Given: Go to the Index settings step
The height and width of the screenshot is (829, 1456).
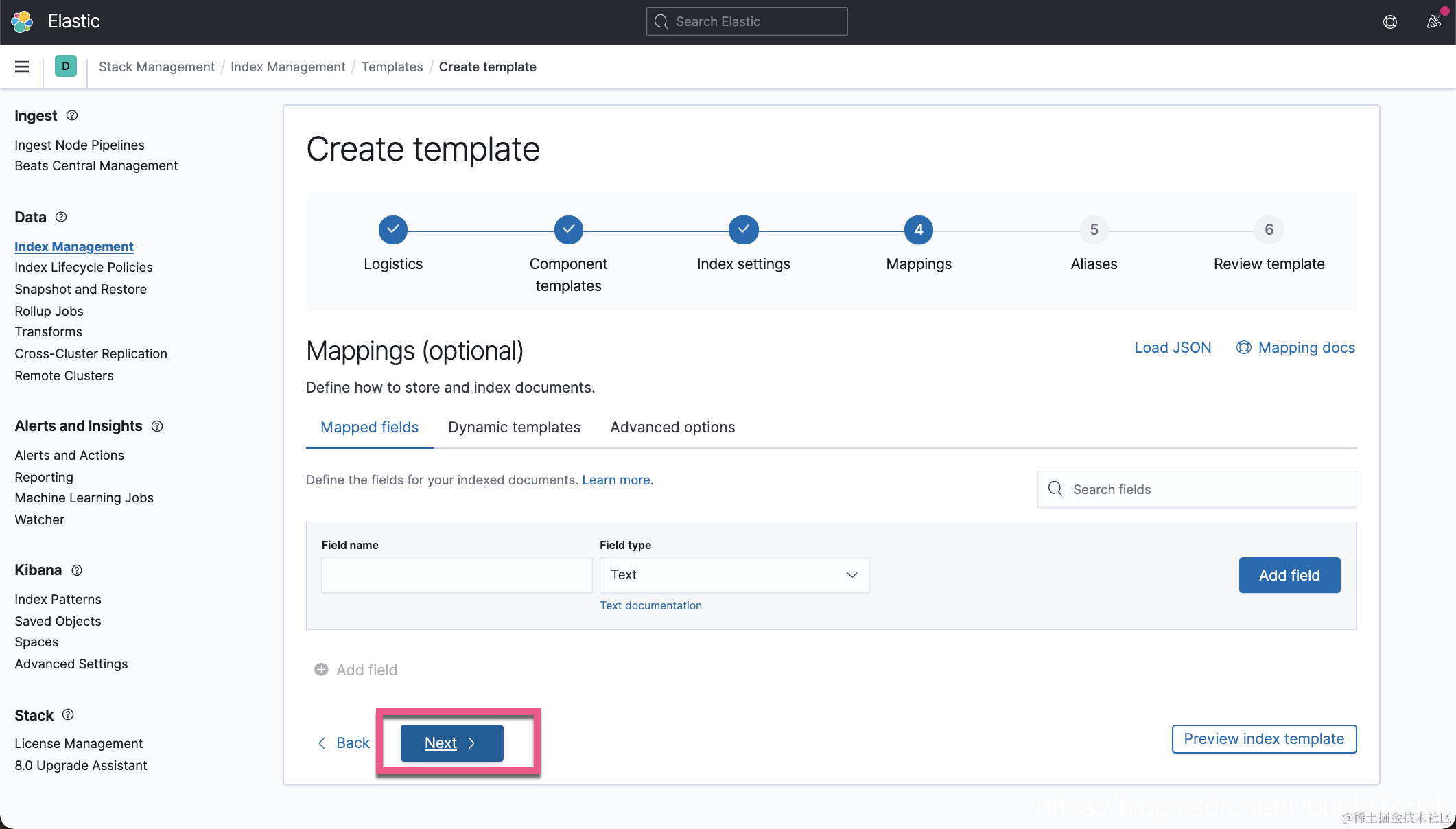Looking at the screenshot, I should [743, 230].
